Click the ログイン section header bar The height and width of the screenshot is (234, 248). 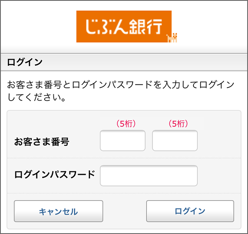124,62
